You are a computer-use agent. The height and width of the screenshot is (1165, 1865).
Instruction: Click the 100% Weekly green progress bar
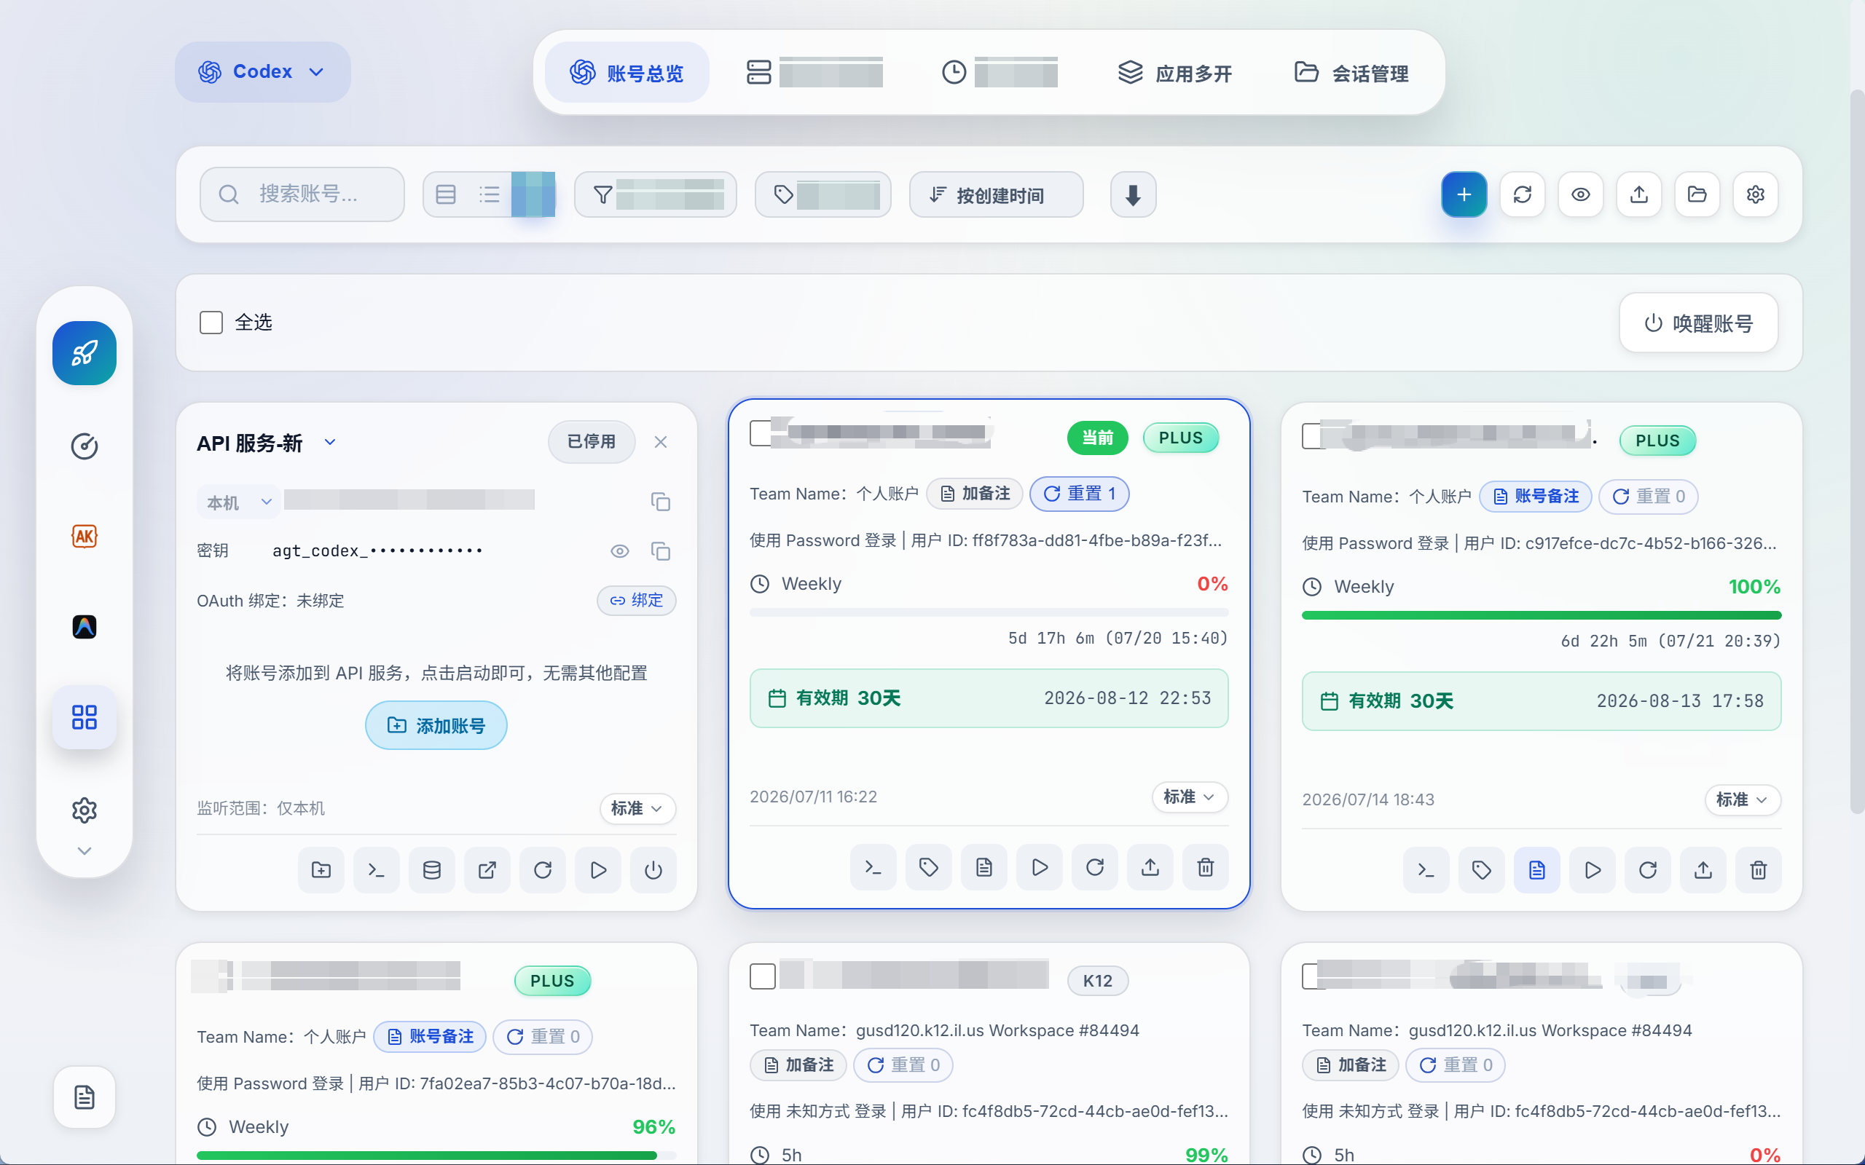[1542, 615]
